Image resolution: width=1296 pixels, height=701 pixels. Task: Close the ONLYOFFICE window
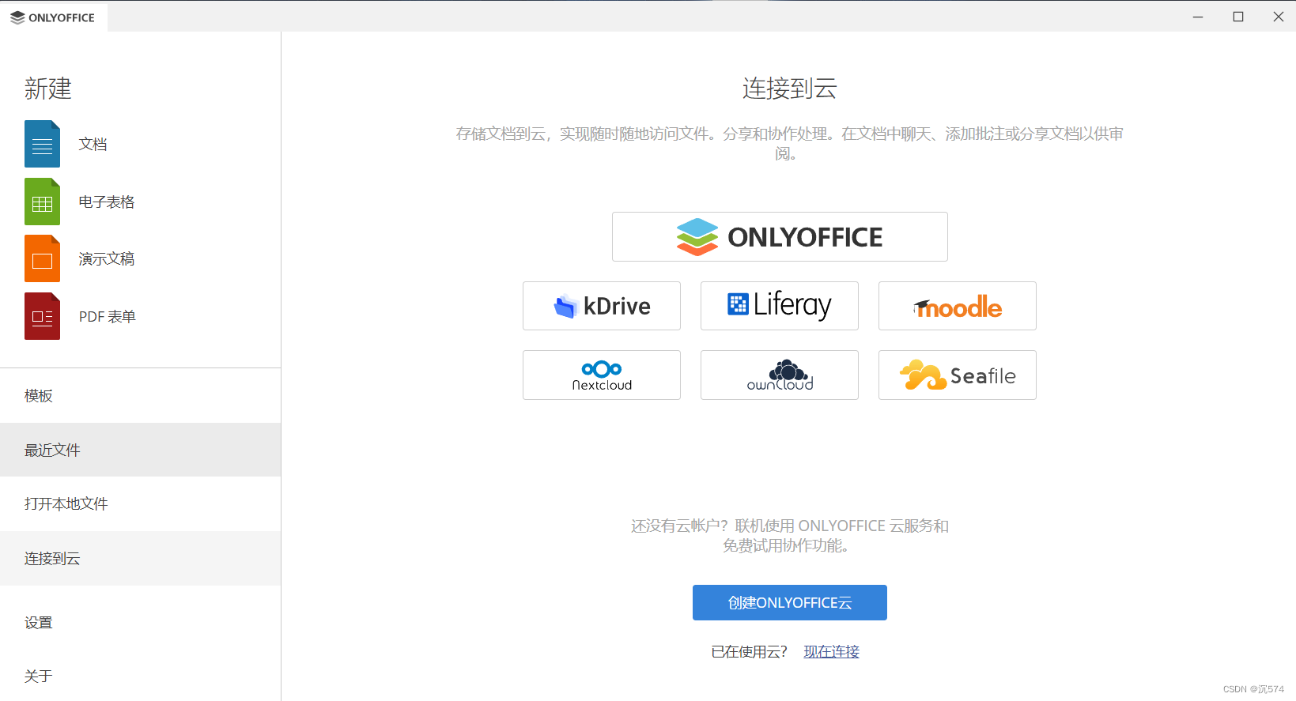1278,17
